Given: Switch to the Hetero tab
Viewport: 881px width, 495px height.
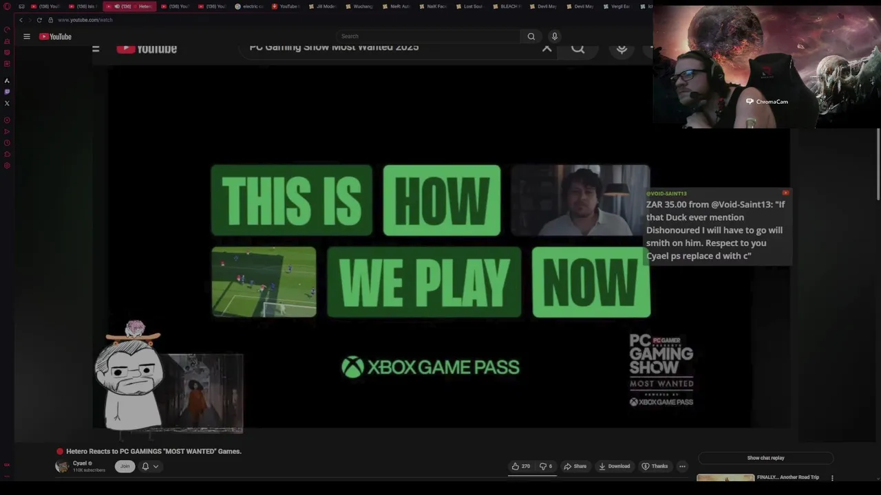Looking at the screenshot, I should point(131,6).
